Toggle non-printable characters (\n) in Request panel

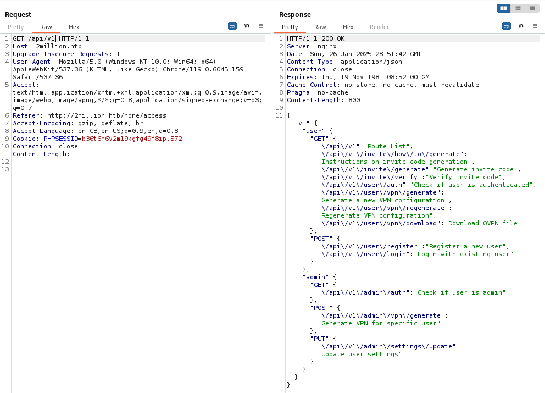pyautogui.click(x=247, y=26)
